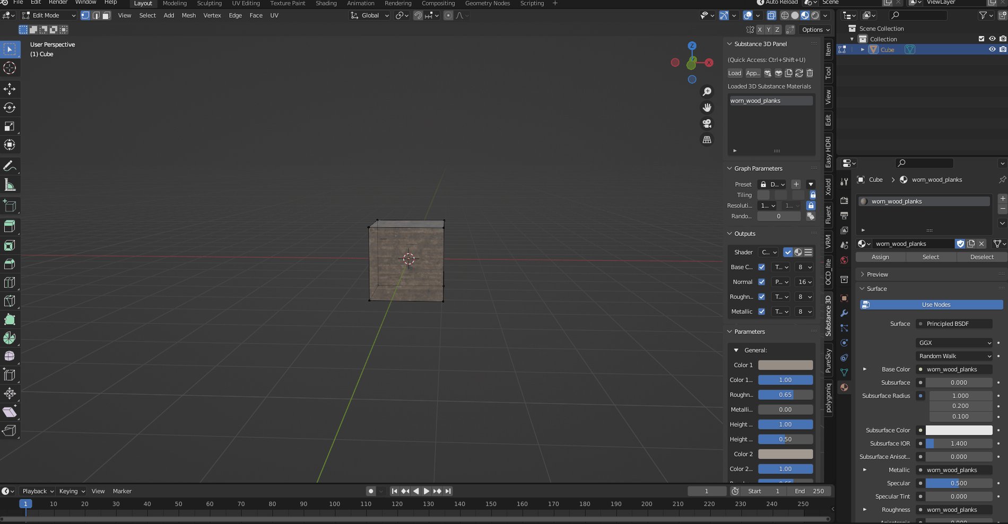
Task: Expand the Preview section in Surface panel
Action: click(863, 274)
